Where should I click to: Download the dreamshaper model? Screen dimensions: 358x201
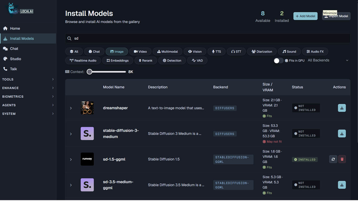pos(342,108)
